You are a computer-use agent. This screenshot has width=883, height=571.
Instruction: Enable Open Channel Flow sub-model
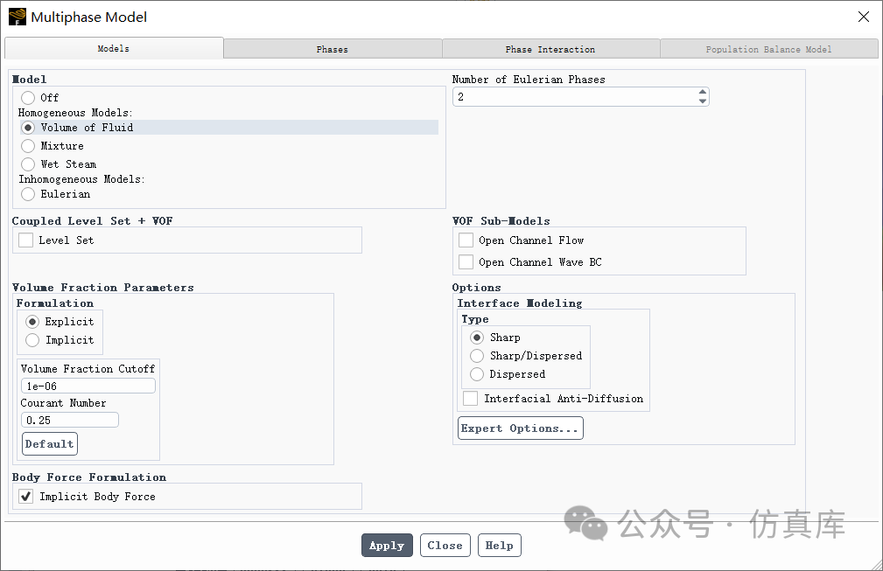(x=465, y=240)
